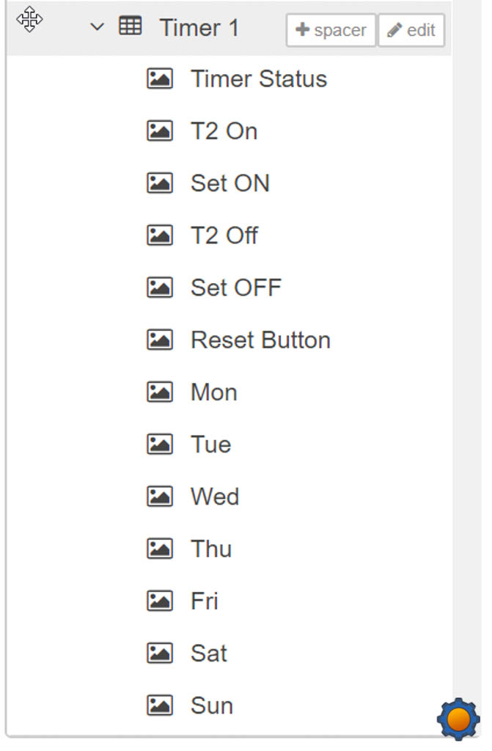Select the Reset Button entry
This screenshot has width=492, height=751.
[260, 340]
